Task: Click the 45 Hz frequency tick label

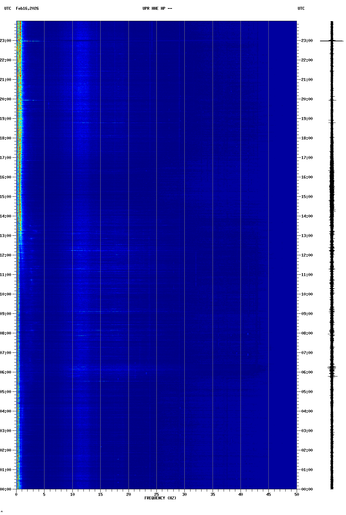Action: [268, 495]
